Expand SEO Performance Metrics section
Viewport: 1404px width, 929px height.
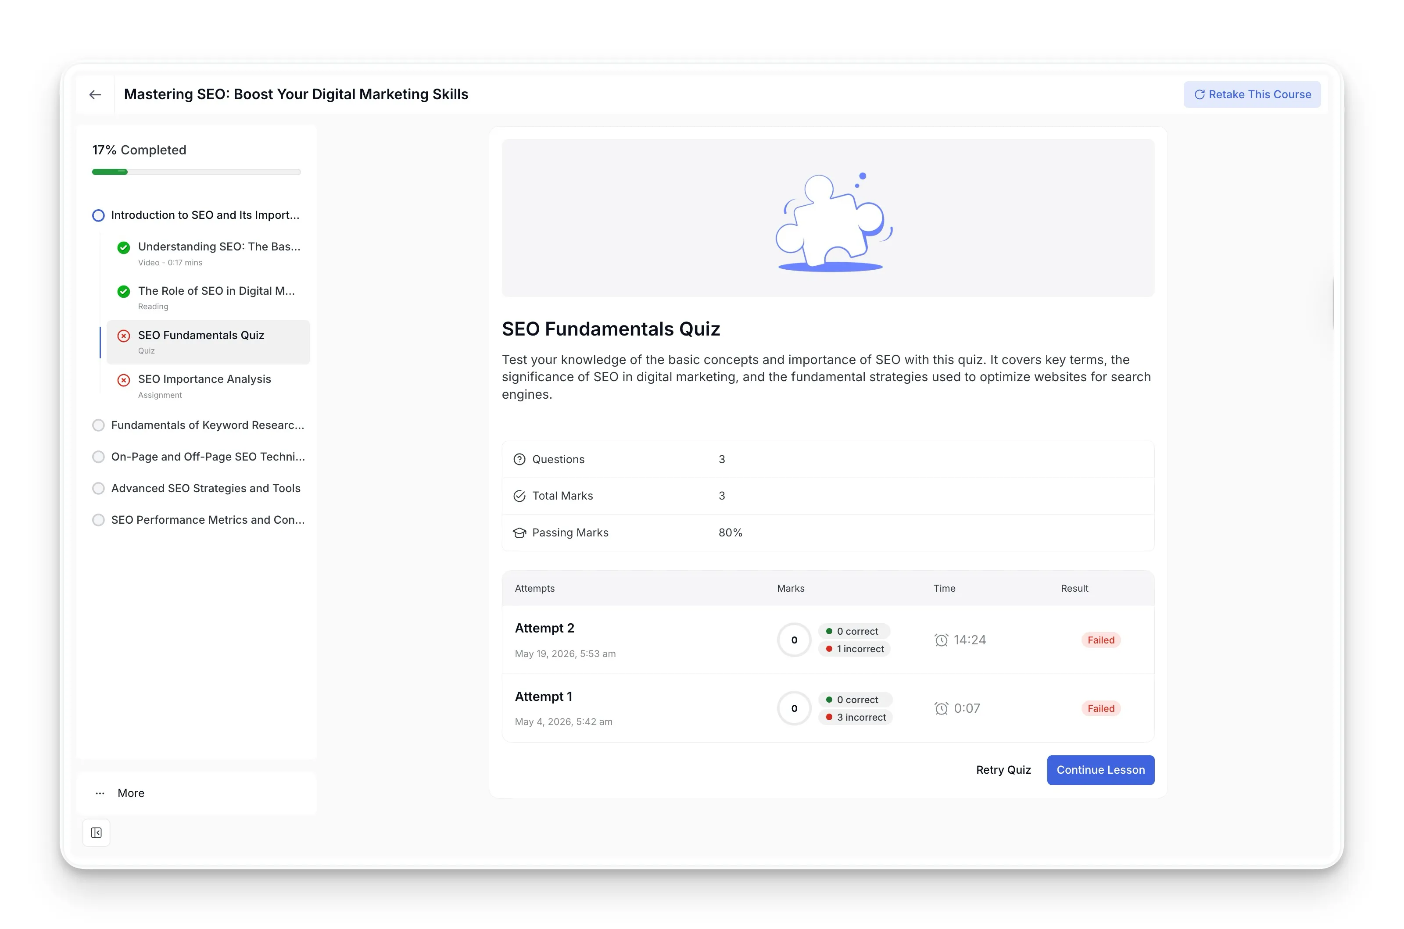(199, 520)
